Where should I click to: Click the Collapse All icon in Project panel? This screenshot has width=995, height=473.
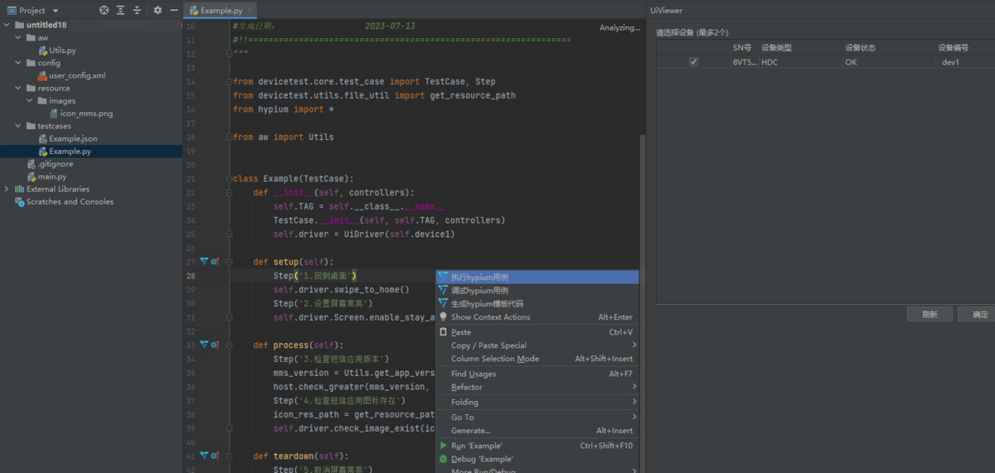(x=137, y=11)
